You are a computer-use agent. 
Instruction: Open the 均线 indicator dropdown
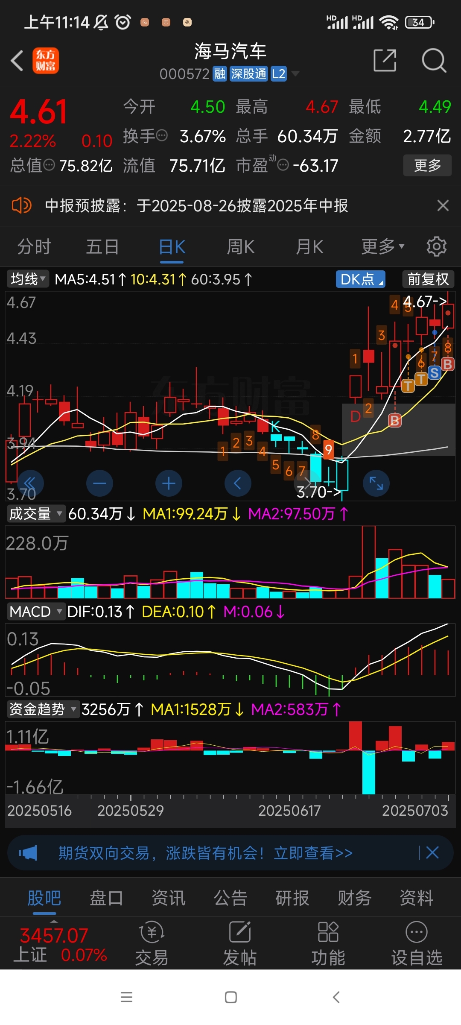[x=28, y=279]
